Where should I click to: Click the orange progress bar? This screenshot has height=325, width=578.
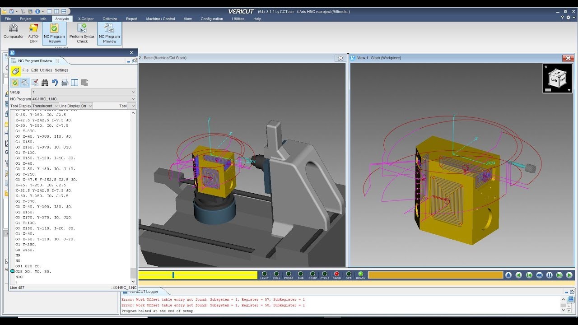click(x=435, y=275)
